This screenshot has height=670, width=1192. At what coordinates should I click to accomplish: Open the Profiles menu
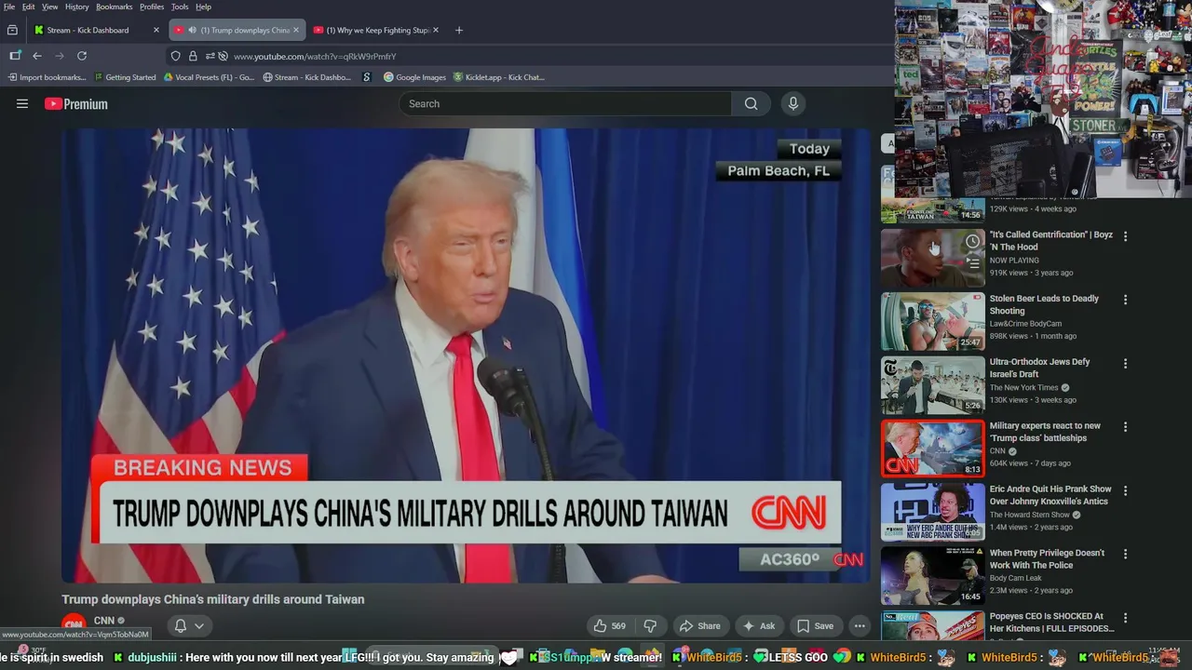152,7
